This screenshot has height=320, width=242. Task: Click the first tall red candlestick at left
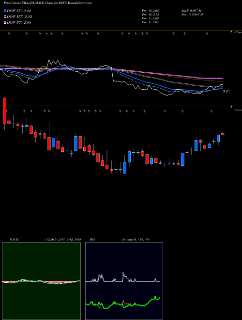coord(4,111)
